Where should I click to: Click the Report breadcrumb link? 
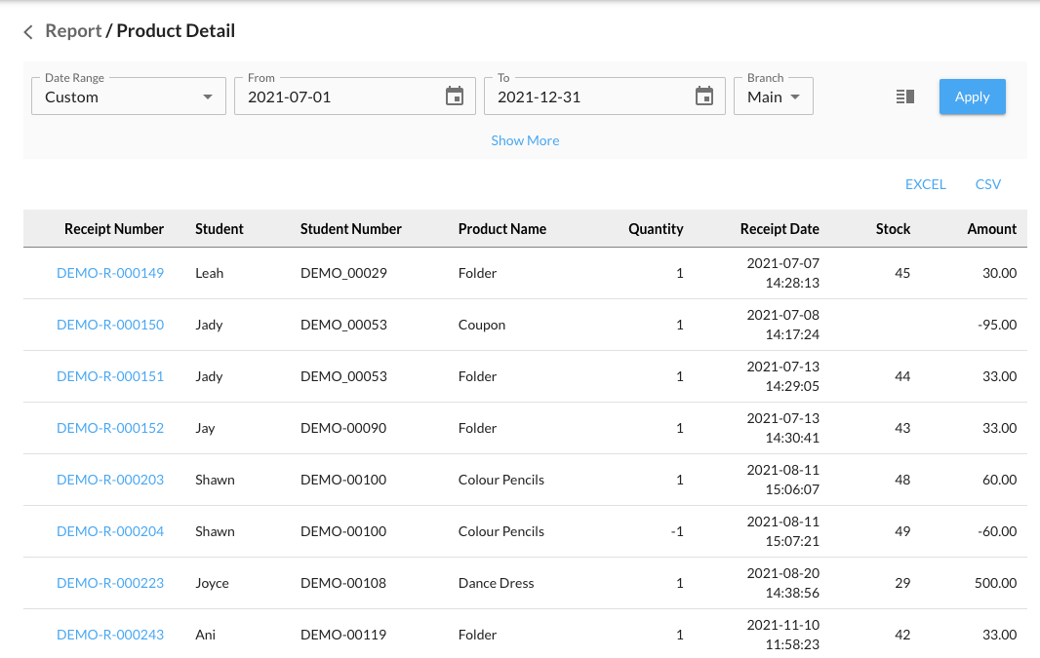click(x=73, y=31)
